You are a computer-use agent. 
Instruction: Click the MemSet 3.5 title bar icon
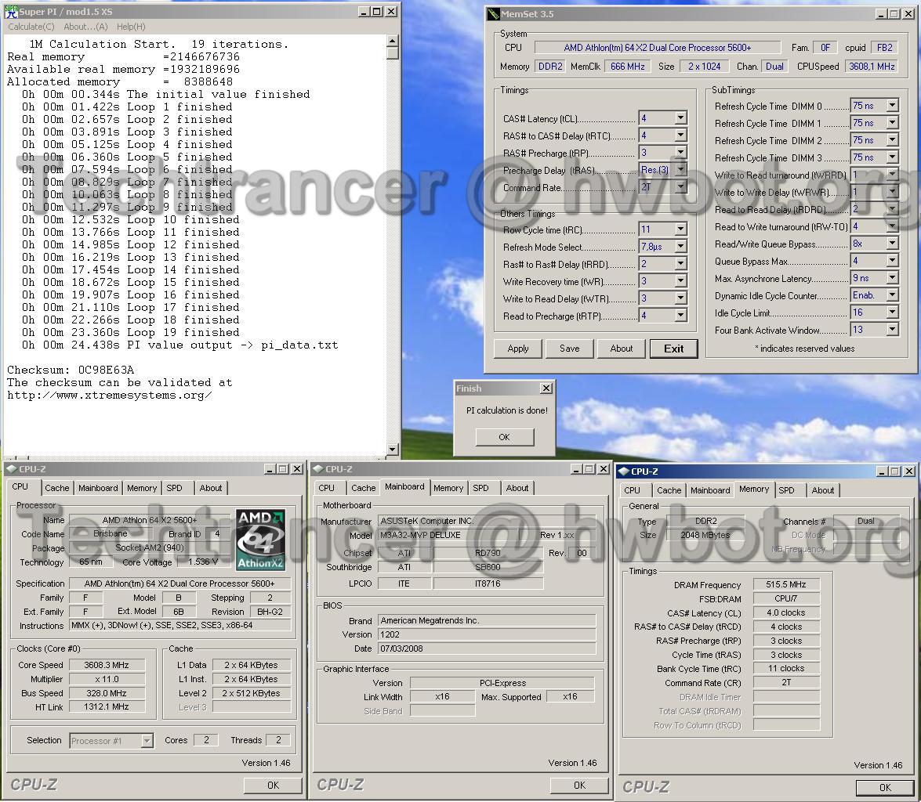point(492,13)
